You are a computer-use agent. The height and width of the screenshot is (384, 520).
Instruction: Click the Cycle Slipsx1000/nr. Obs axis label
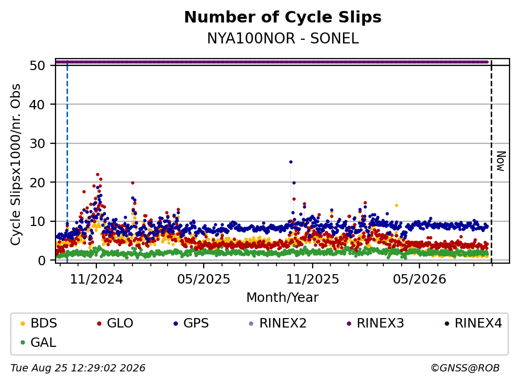click(x=15, y=165)
